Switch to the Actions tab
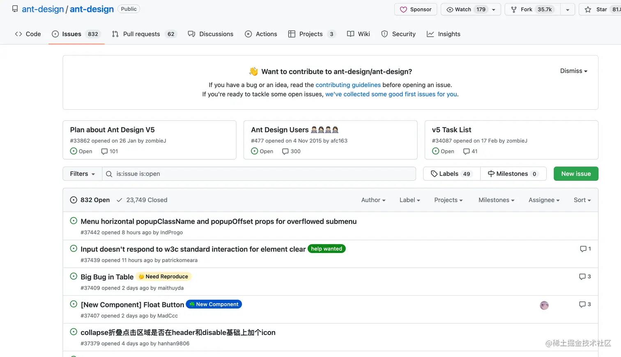 click(x=261, y=34)
